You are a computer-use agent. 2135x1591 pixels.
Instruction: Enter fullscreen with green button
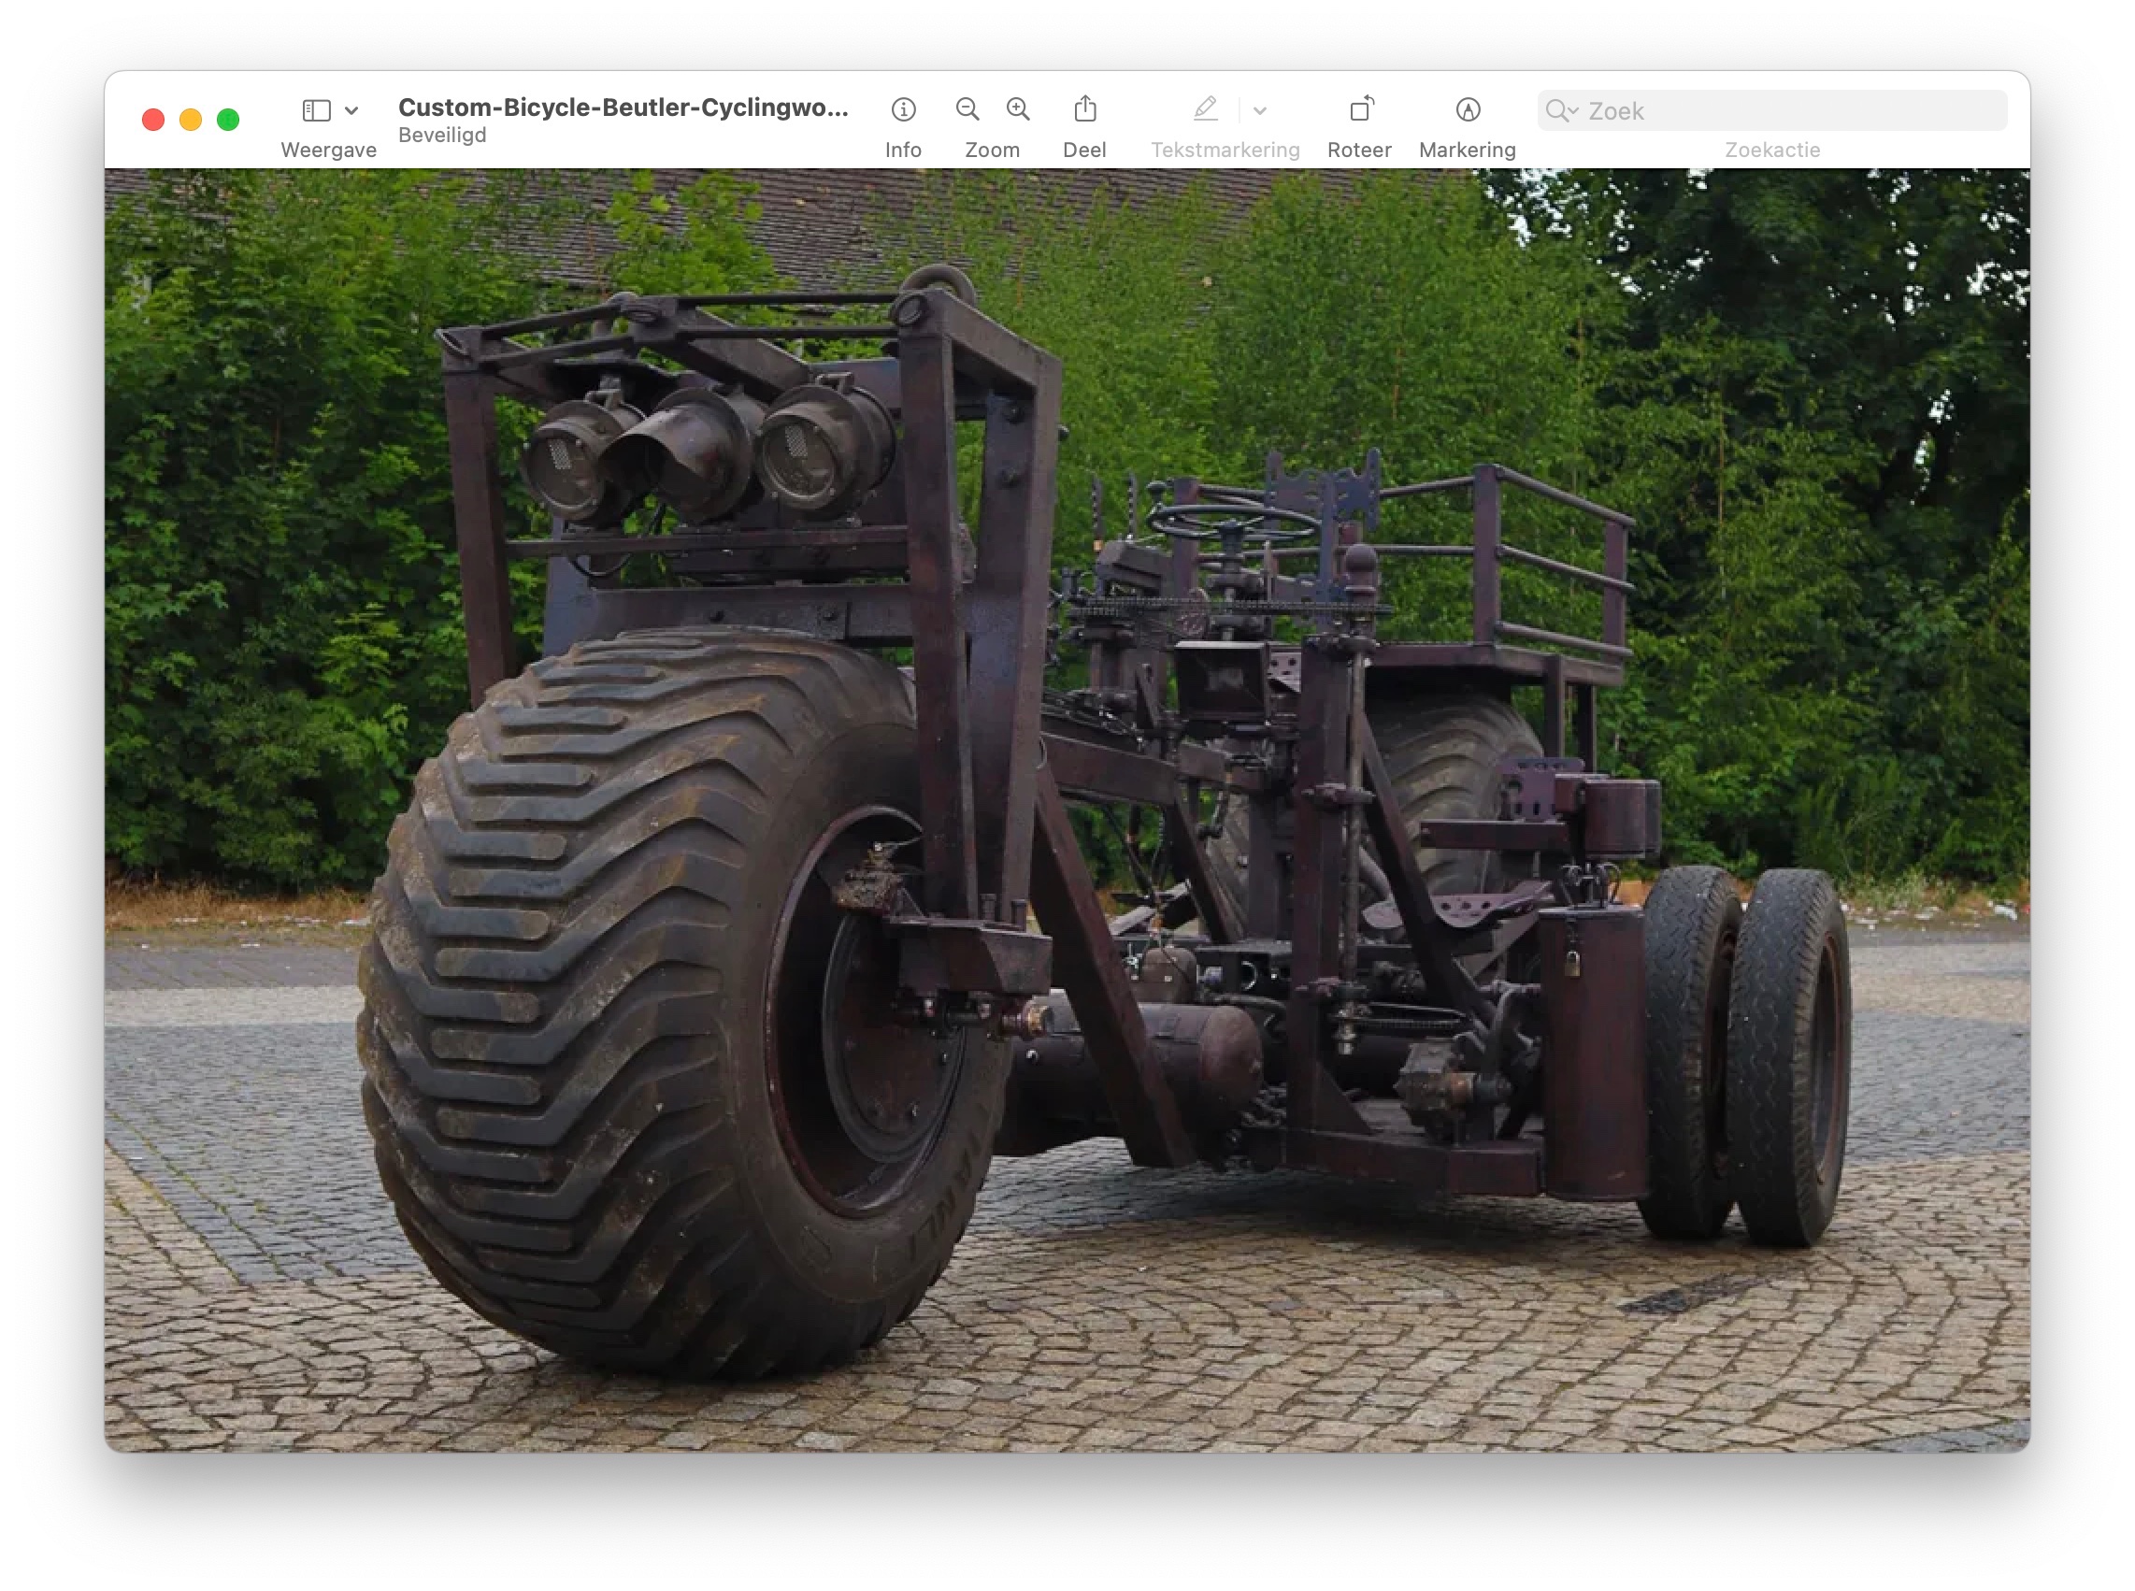[228, 120]
